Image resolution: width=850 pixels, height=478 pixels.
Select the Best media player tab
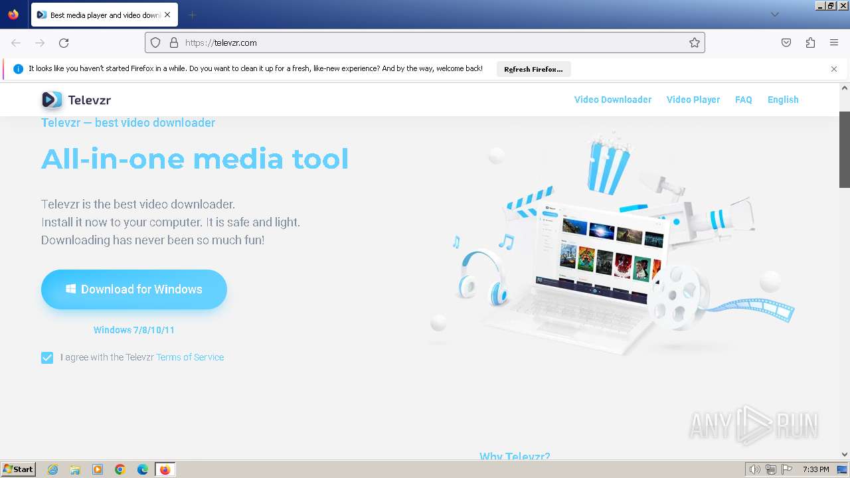pos(104,15)
